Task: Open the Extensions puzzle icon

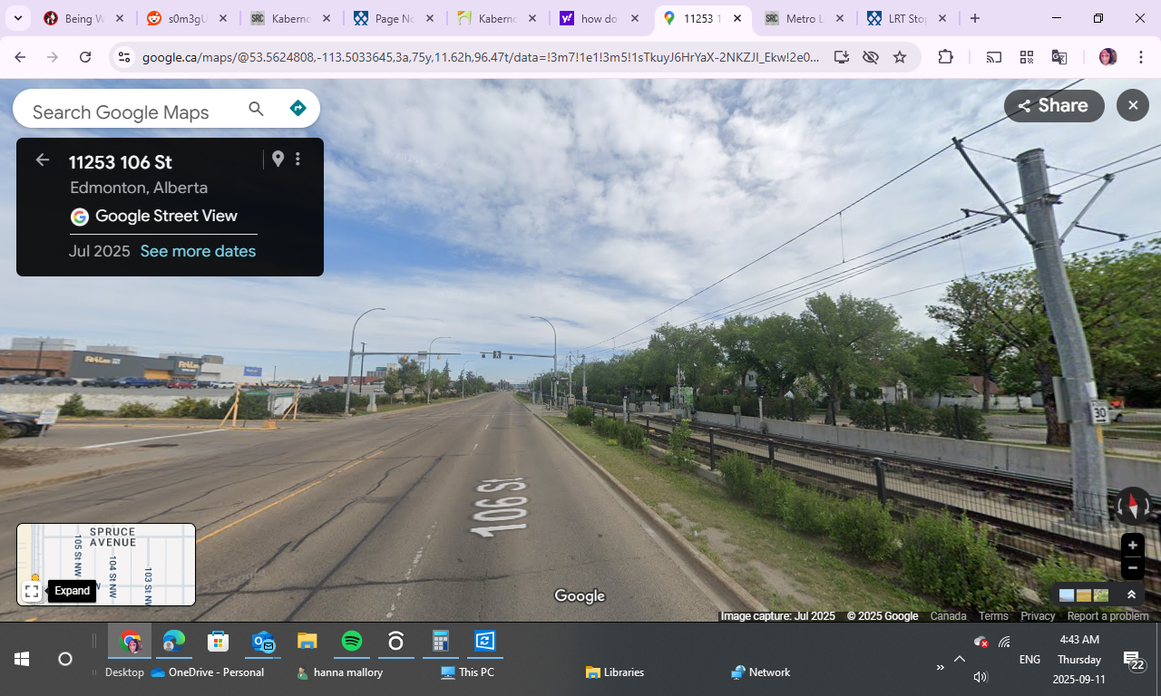Action: 945,57
